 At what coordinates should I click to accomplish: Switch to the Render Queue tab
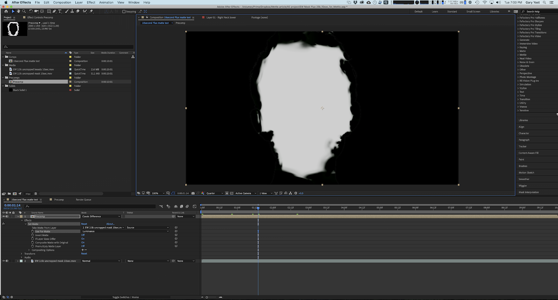(x=83, y=200)
